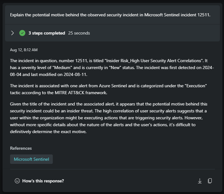
Task: Select the prompt text about incident 12511
Action: [x=110, y=15]
